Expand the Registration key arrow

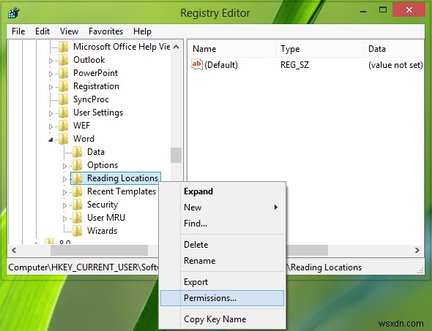[51, 87]
